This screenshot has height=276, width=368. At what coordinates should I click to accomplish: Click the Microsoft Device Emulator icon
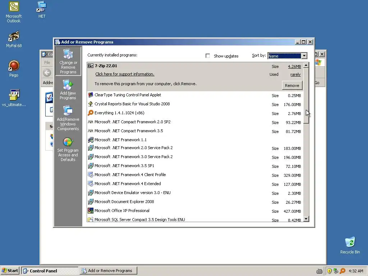click(x=91, y=193)
